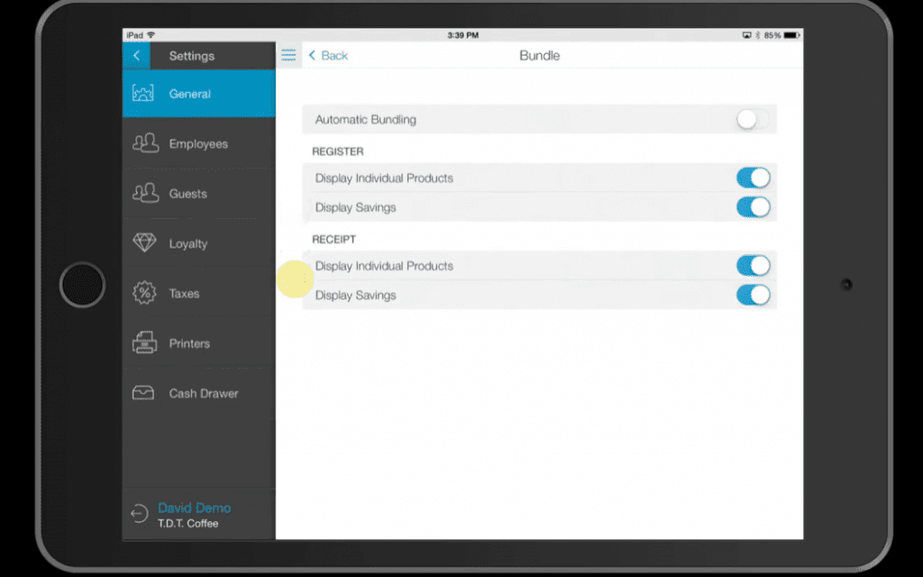Open the Printers settings section

click(x=199, y=343)
